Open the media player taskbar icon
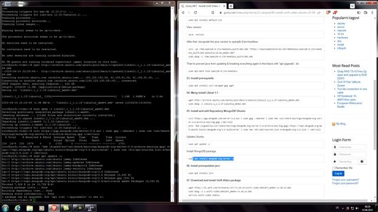 [42, 208]
